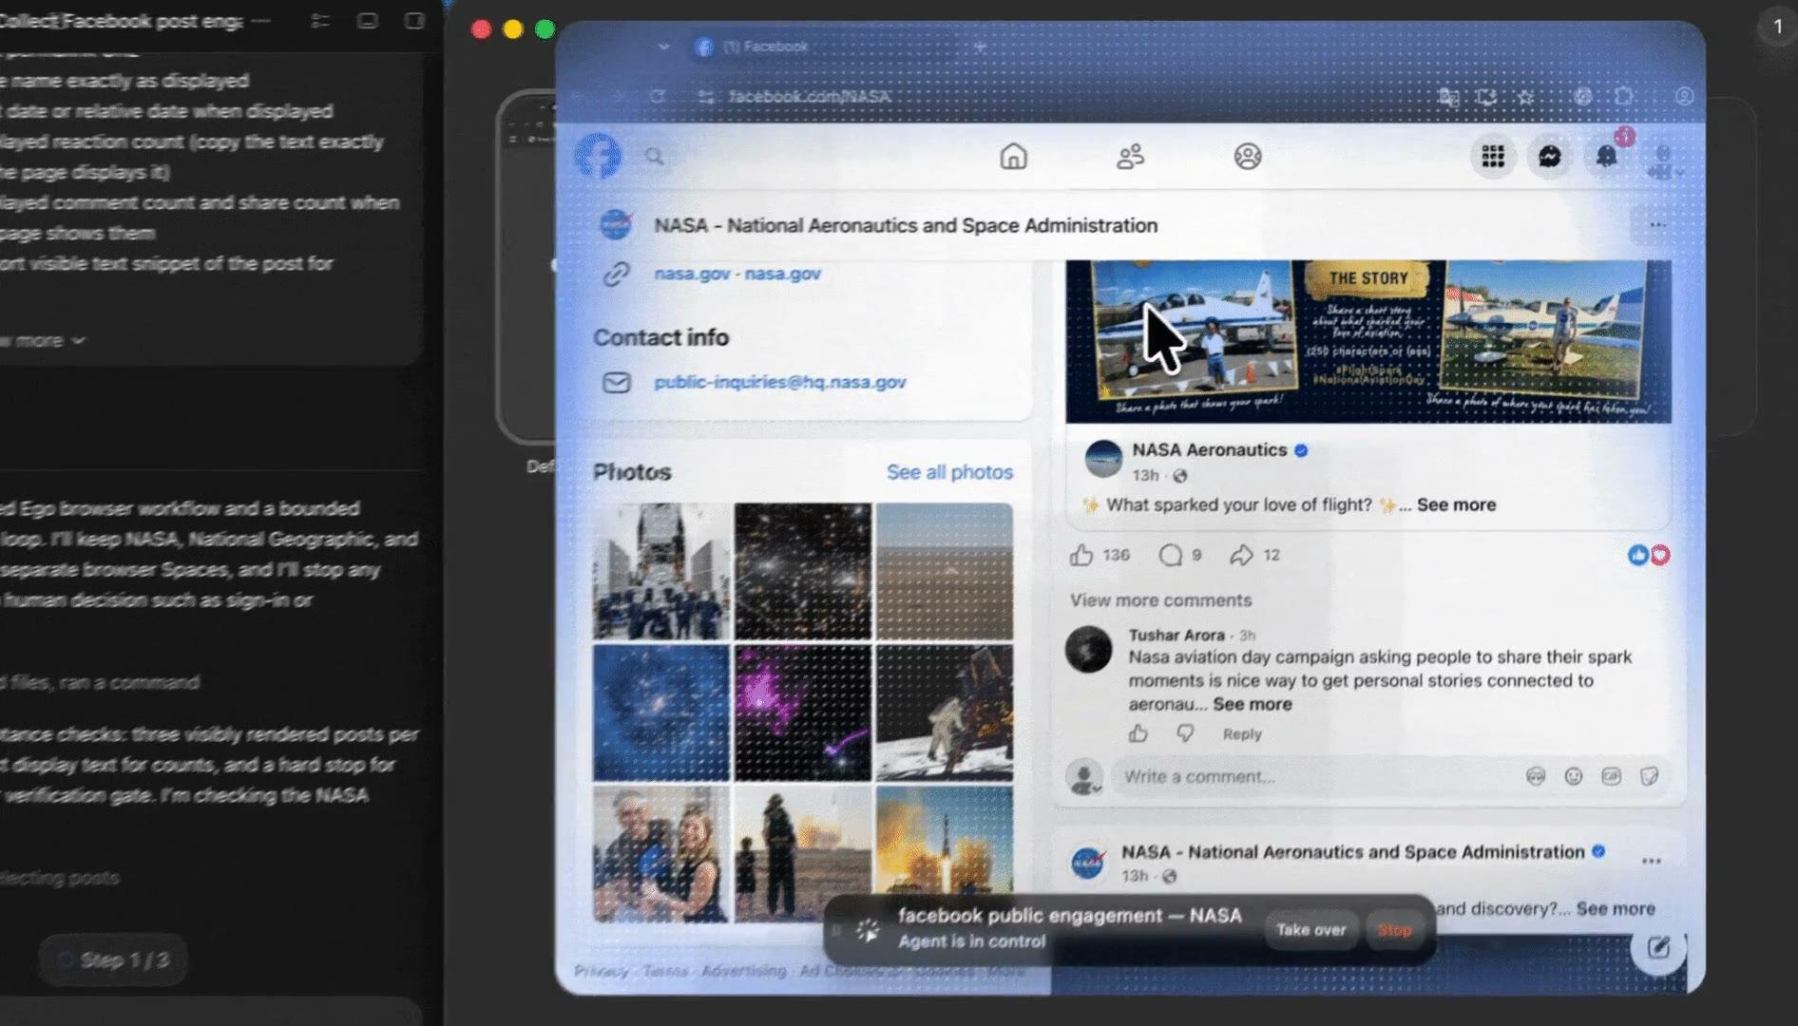Screen dimensions: 1798x1026
Task: Open the filter settings icon in the task panel header
Action: 320,21
